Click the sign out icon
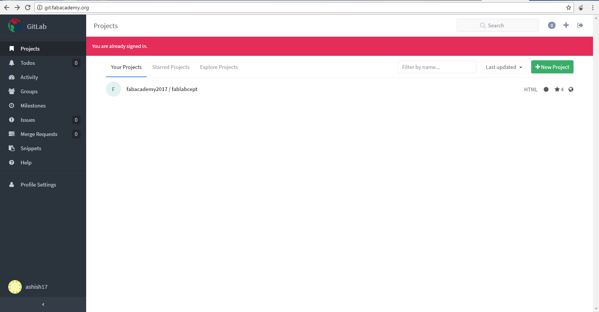Screen dimensions: 599x312 click(x=580, y=25)
